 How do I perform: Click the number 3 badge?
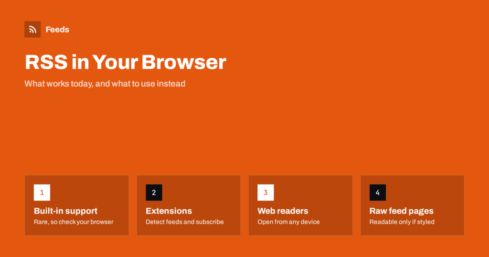tap(266, 193)
